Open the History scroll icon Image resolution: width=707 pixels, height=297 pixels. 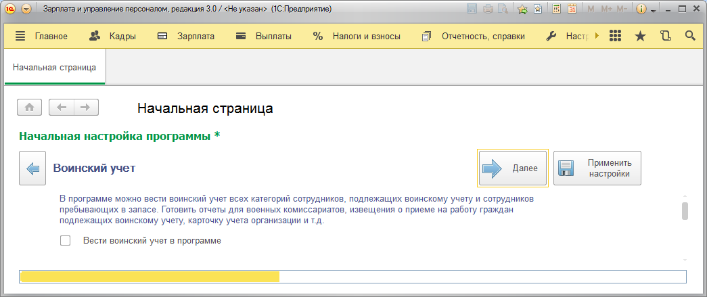pyautogui.click(x=666, y=37)
